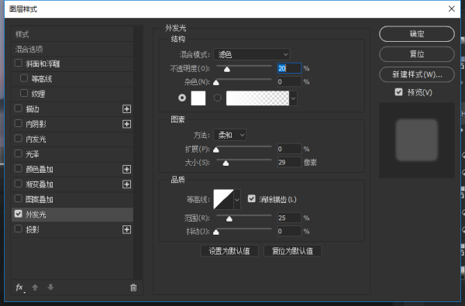Uncheck the 外发光 checkbox
The image size is (465, 306).
(x=19, y=214)
